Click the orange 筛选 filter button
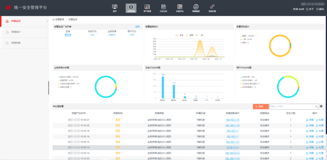Screen dimensions: 327x160 [x=261, y=106]
